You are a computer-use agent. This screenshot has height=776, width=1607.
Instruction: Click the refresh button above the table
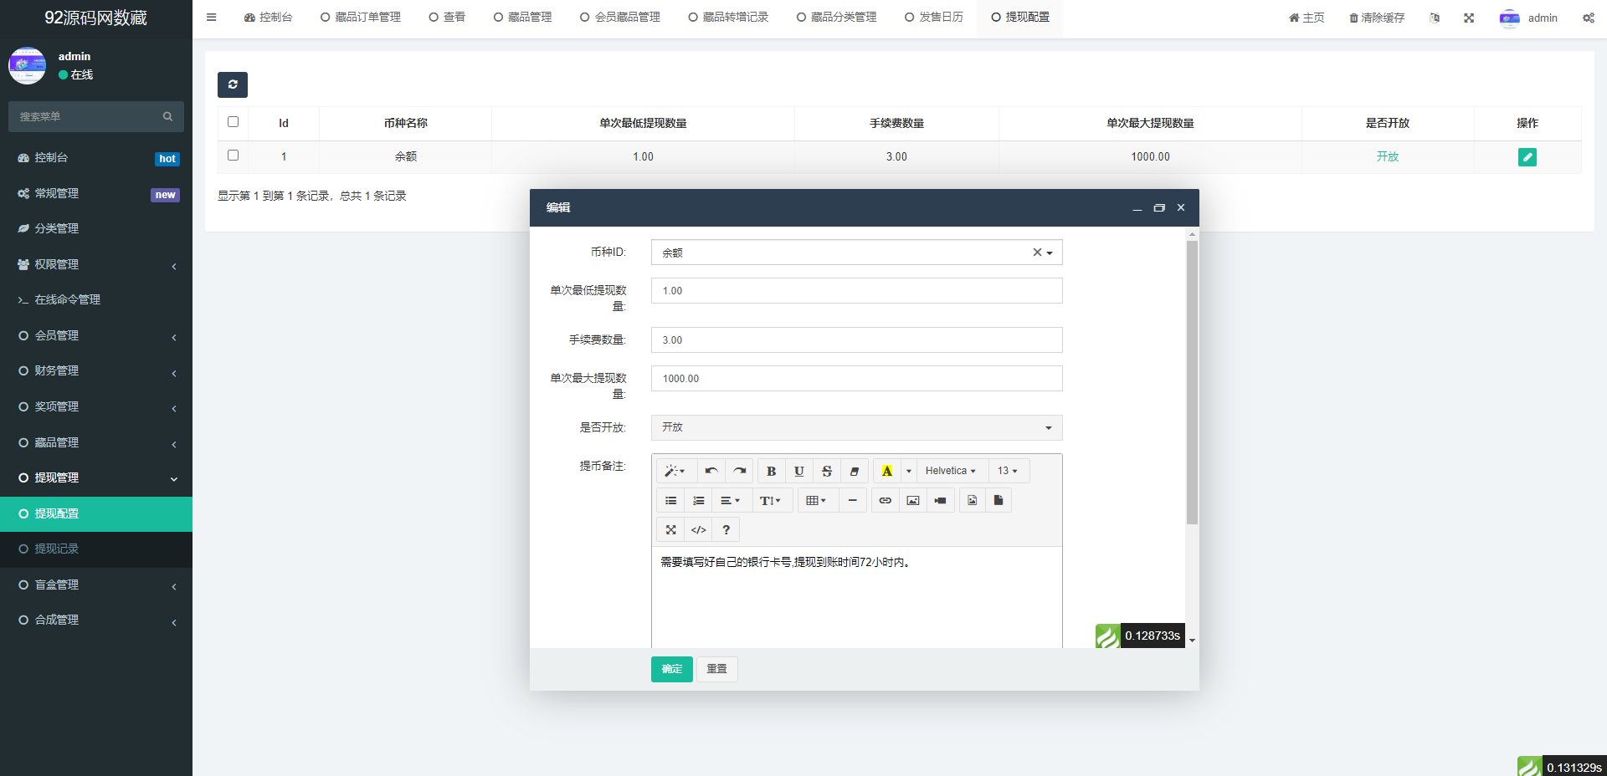click(233, 84)
